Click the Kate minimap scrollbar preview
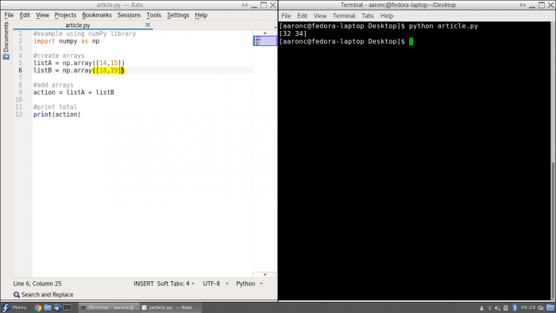Image resolution: width=556 pixels, height=313 pixels. click(x=264, y=41)
